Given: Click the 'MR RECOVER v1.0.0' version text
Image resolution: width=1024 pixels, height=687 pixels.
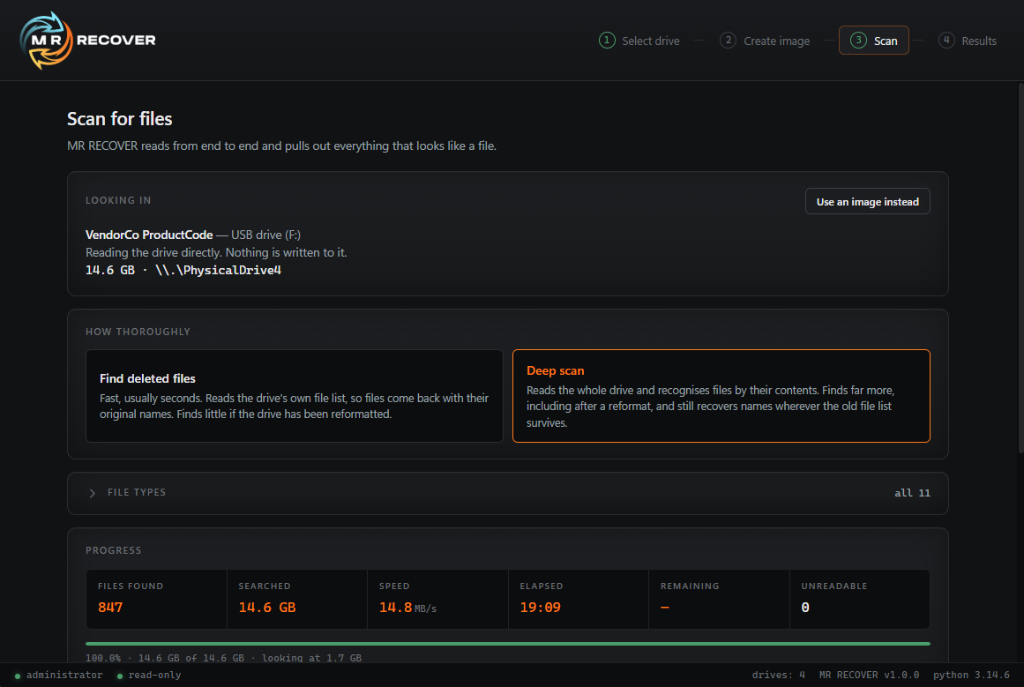Looking at the screenshot, I should coord(869,676).
